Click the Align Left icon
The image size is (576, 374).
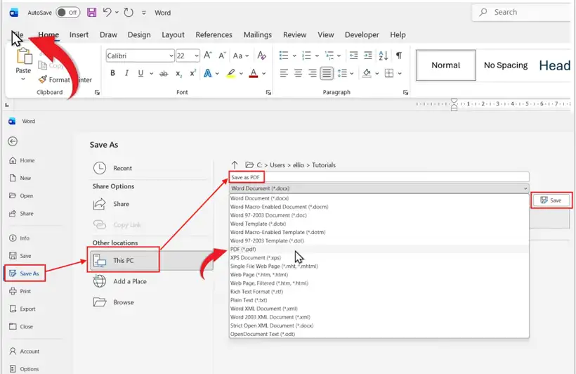[284, 73]
